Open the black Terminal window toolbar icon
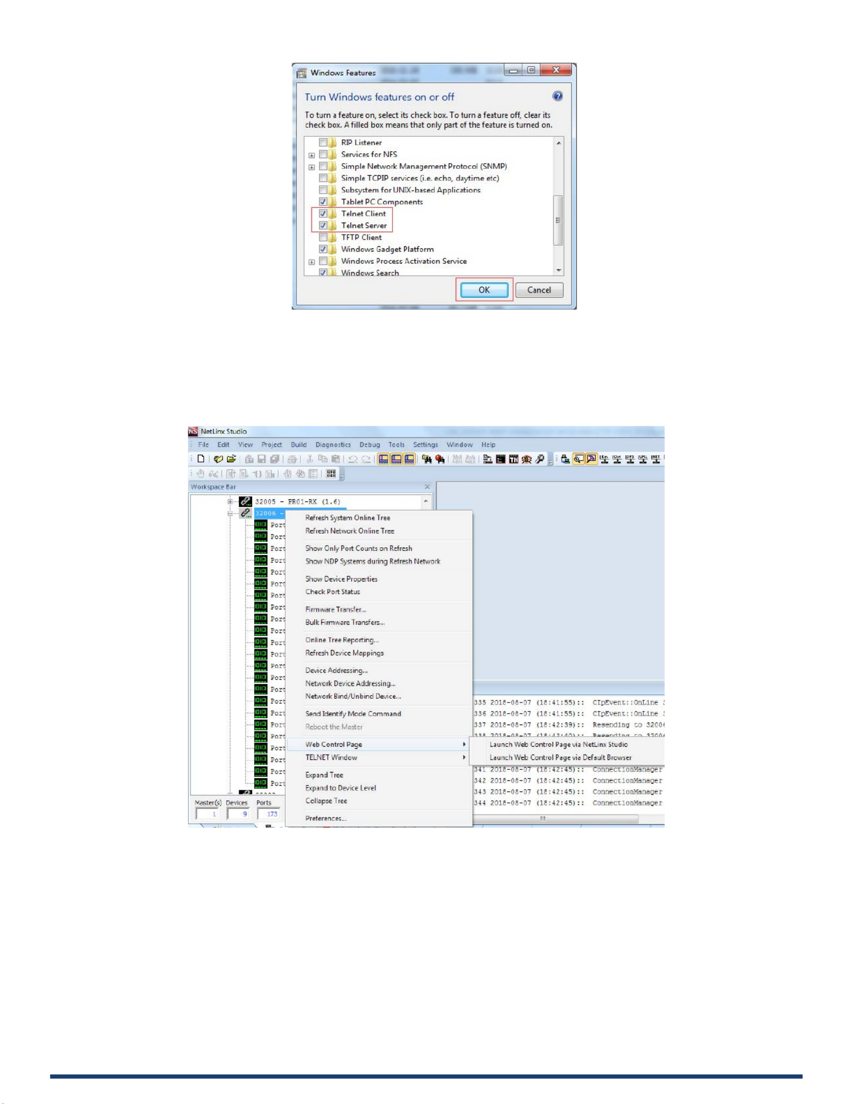 click(x=500, y=459)
